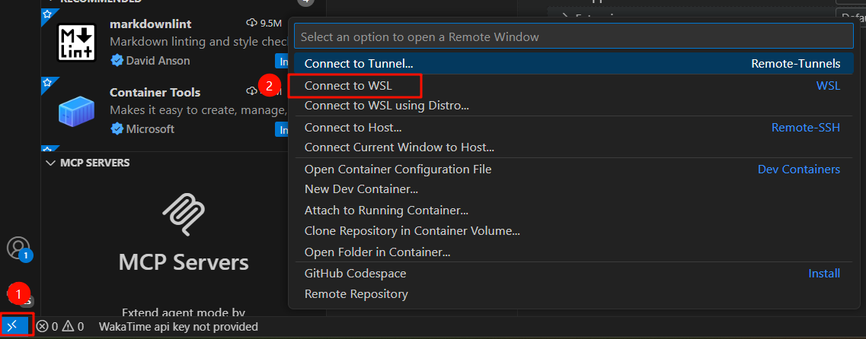Choose Attach to Running Container
The height and width of the screenshot is (339, 866).
(386, 211)
